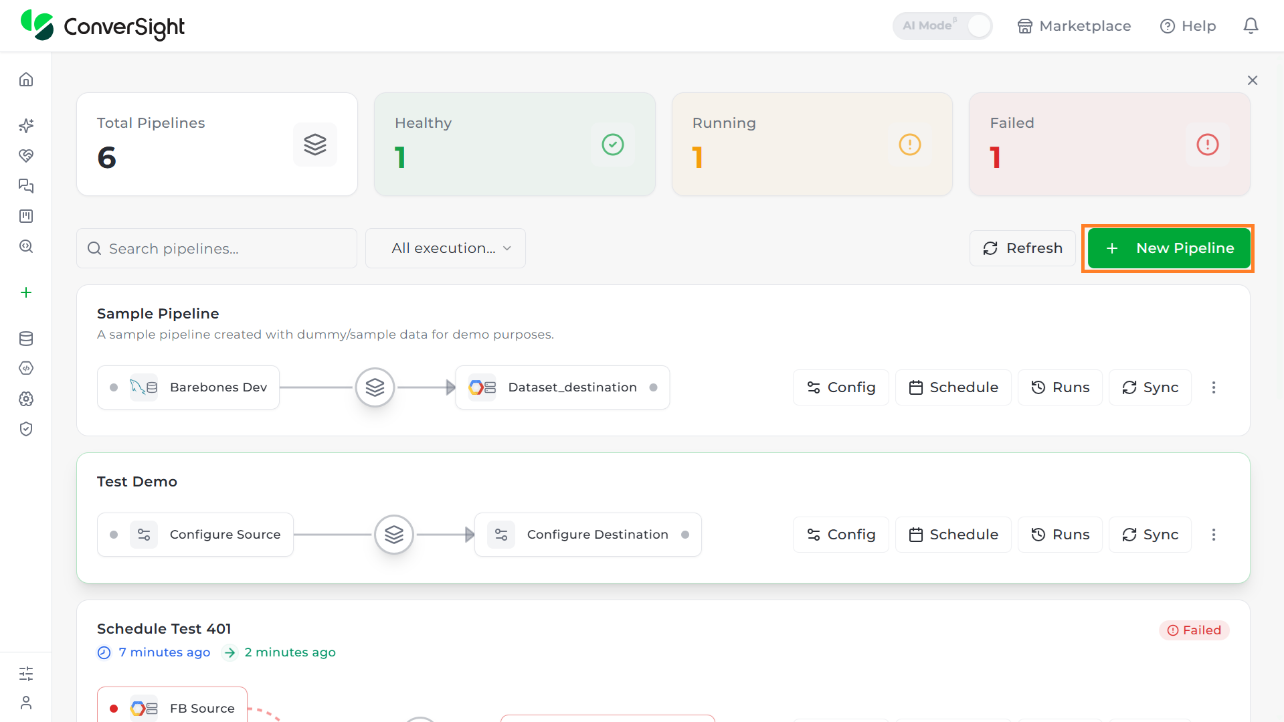The height and width of the screenshot is (722, 1284).
Task: Open the settings gear sidebar icon
Action: point(26,399)
